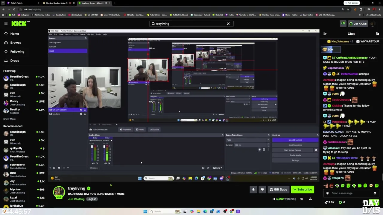Open preview scale dropdown
The height and width of the screenshot is (215, 383).
[x=117, y=125]
